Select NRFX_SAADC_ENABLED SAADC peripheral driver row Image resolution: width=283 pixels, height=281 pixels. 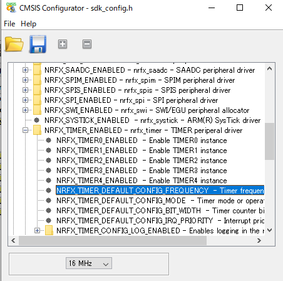(x=150, y=70)
